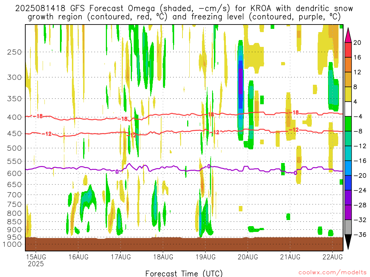Select the 550 pressure level label
Image resolution: width=370 pixels, height=277 pixels.
click(x=14, y=161)
